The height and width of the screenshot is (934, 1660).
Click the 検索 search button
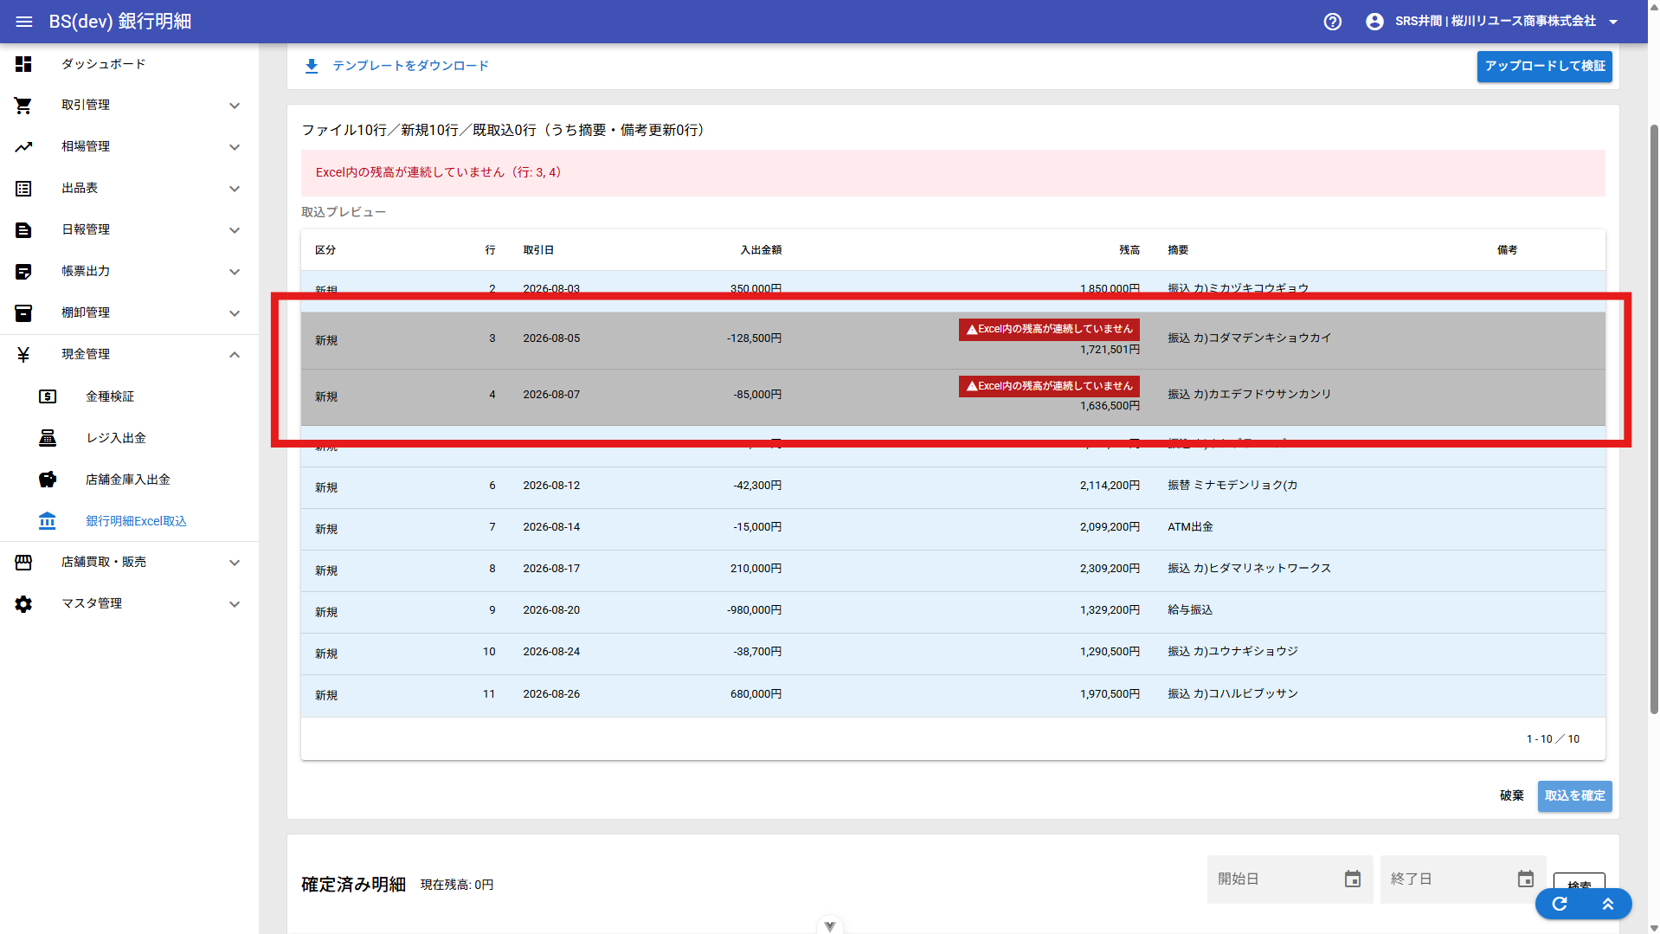tap(1579, 885)
